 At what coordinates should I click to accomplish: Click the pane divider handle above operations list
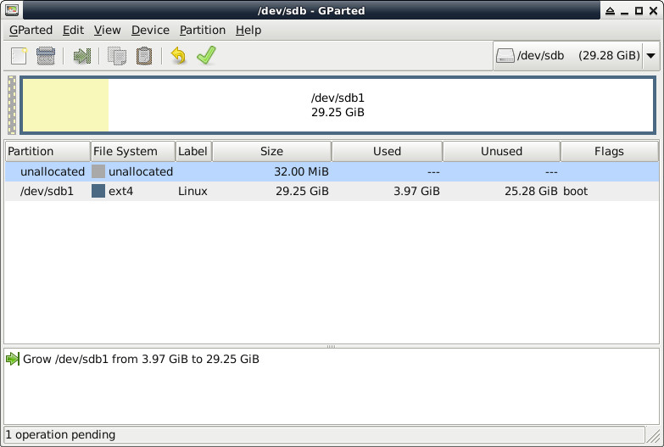[x=332, y=346]
